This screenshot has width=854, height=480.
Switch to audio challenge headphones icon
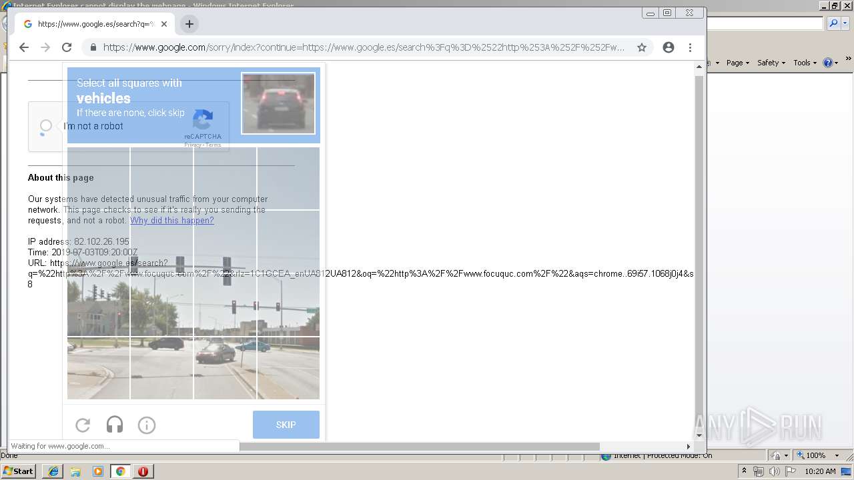pos(115,425)
